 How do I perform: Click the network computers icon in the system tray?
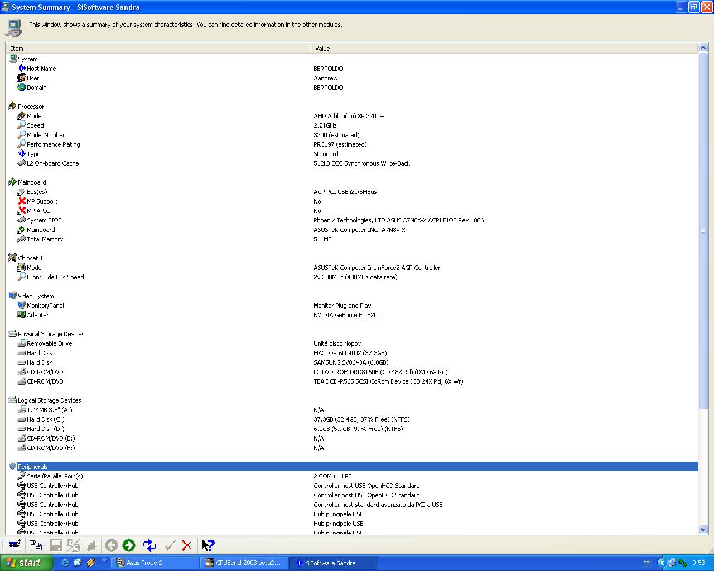click(672, 563)
